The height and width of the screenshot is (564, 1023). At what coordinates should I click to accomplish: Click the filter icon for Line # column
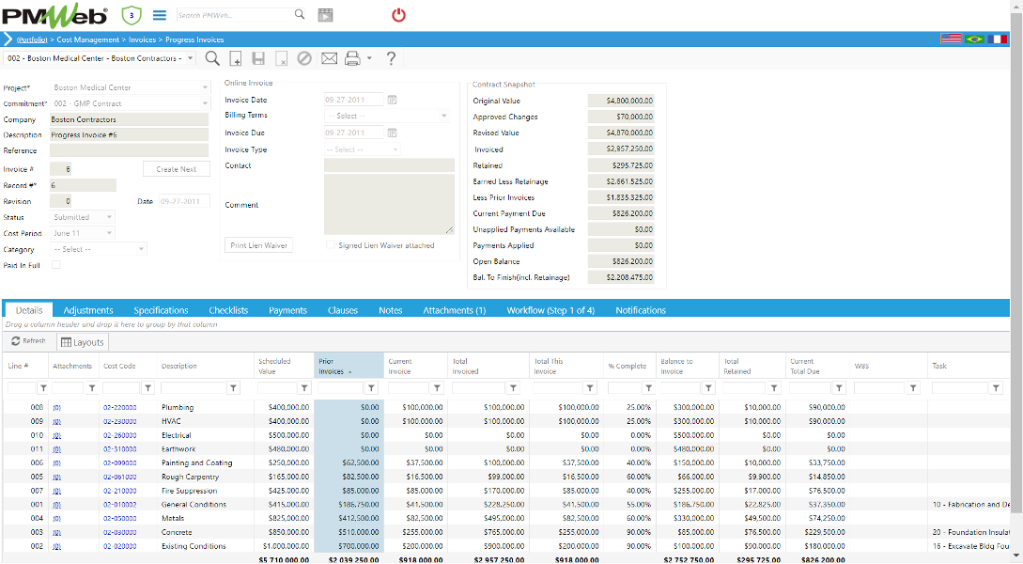43,387
